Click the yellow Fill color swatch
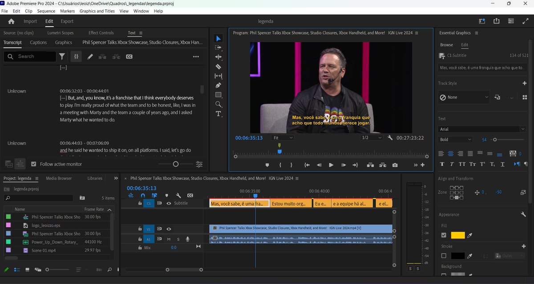 click(x=458, y=235)
